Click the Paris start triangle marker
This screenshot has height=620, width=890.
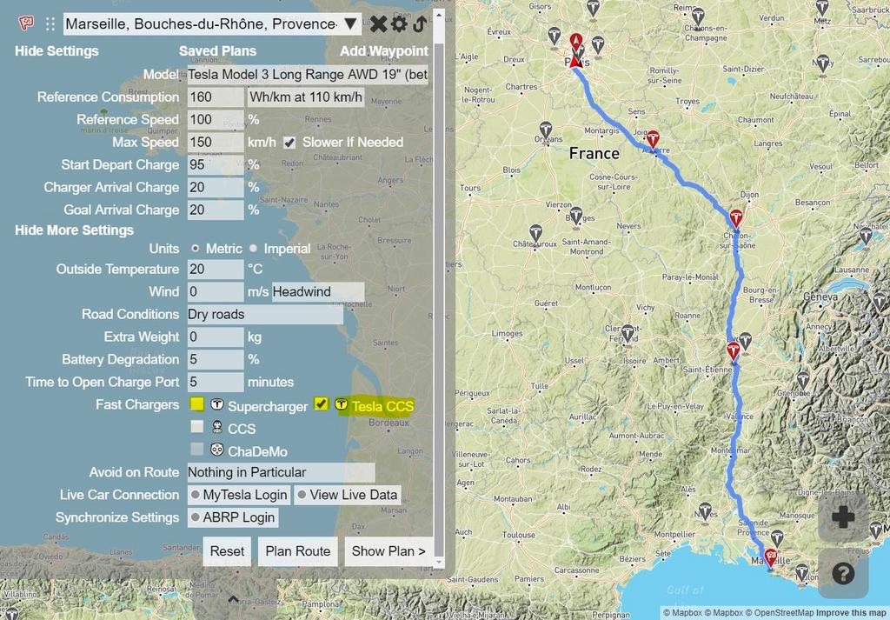tap(575, 60)
